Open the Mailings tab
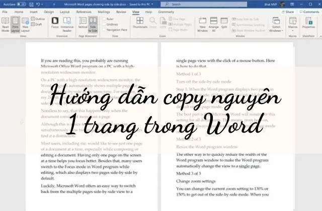Screen dimensions: 322x211 pos(104,12)
